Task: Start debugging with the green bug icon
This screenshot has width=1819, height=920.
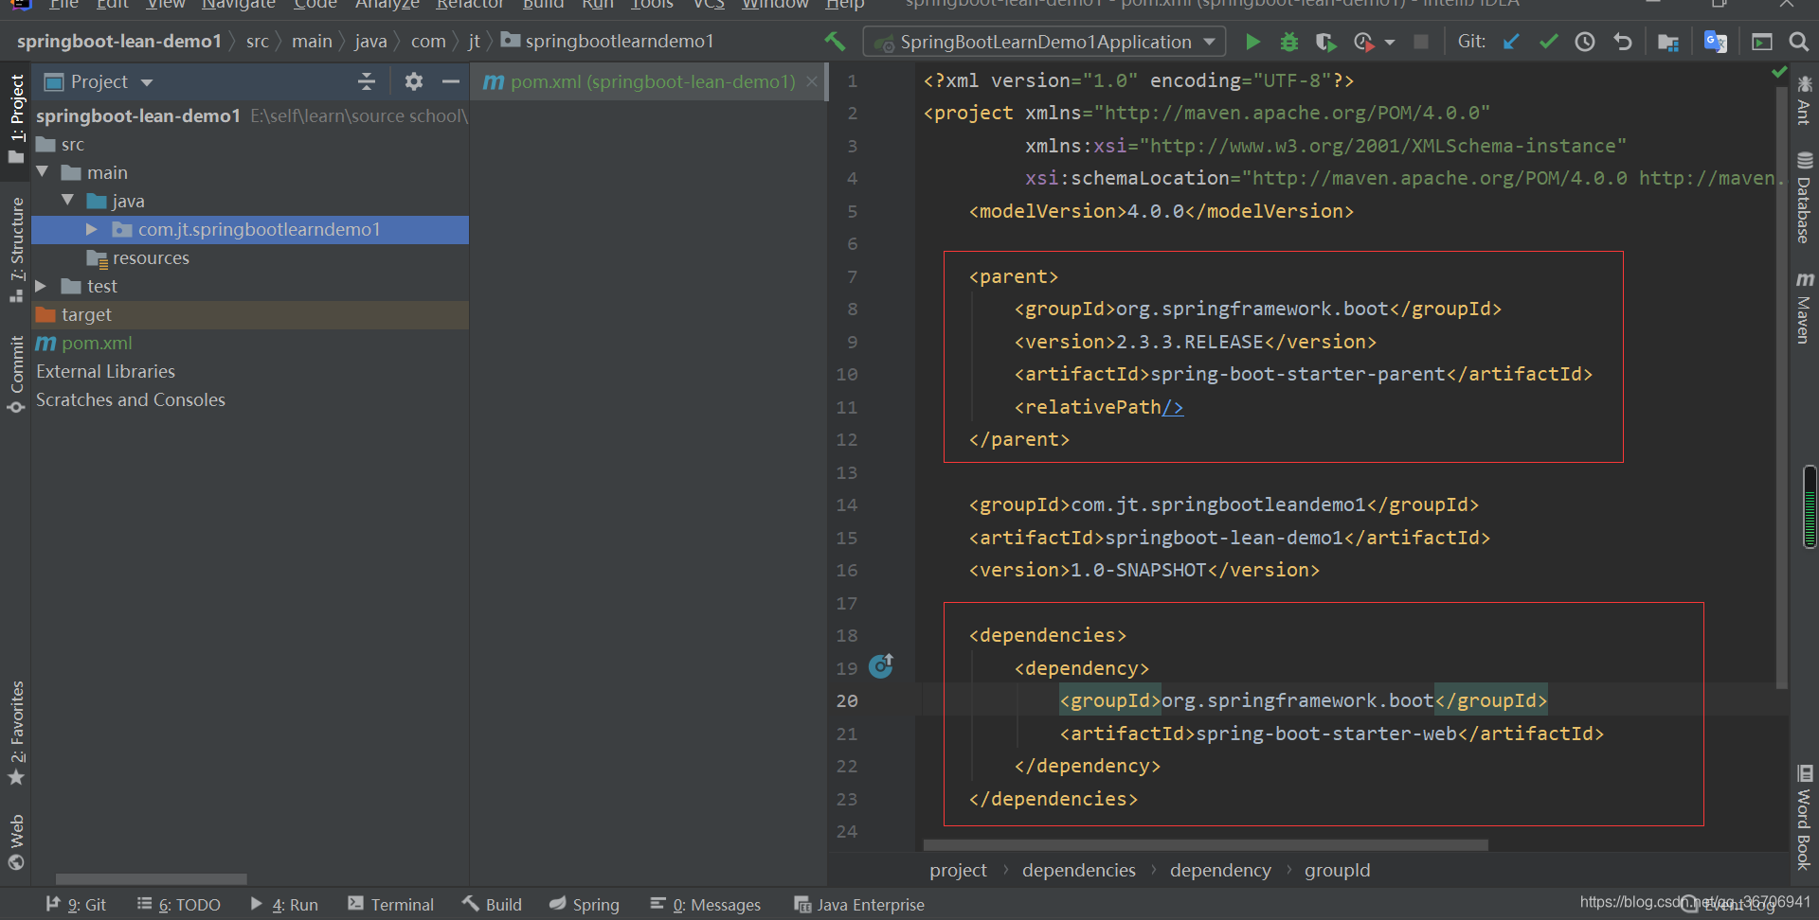Action: [1289, 42]
